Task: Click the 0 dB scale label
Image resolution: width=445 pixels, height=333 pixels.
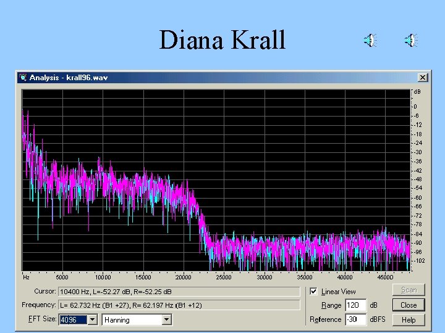Action: pyautogui.click(x=415, y=107)
